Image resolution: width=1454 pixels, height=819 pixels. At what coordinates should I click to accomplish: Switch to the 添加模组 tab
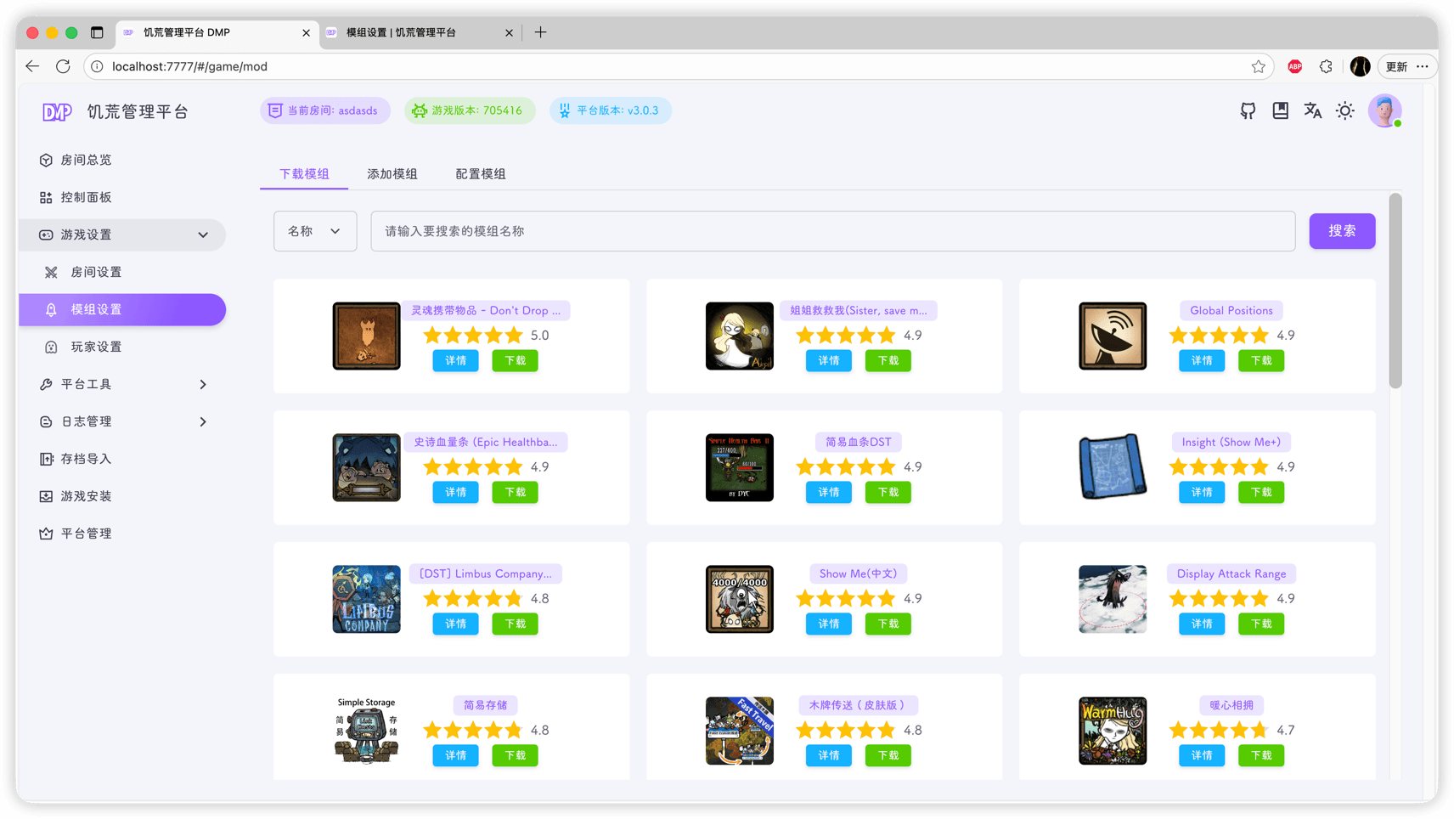click(392, 173)
